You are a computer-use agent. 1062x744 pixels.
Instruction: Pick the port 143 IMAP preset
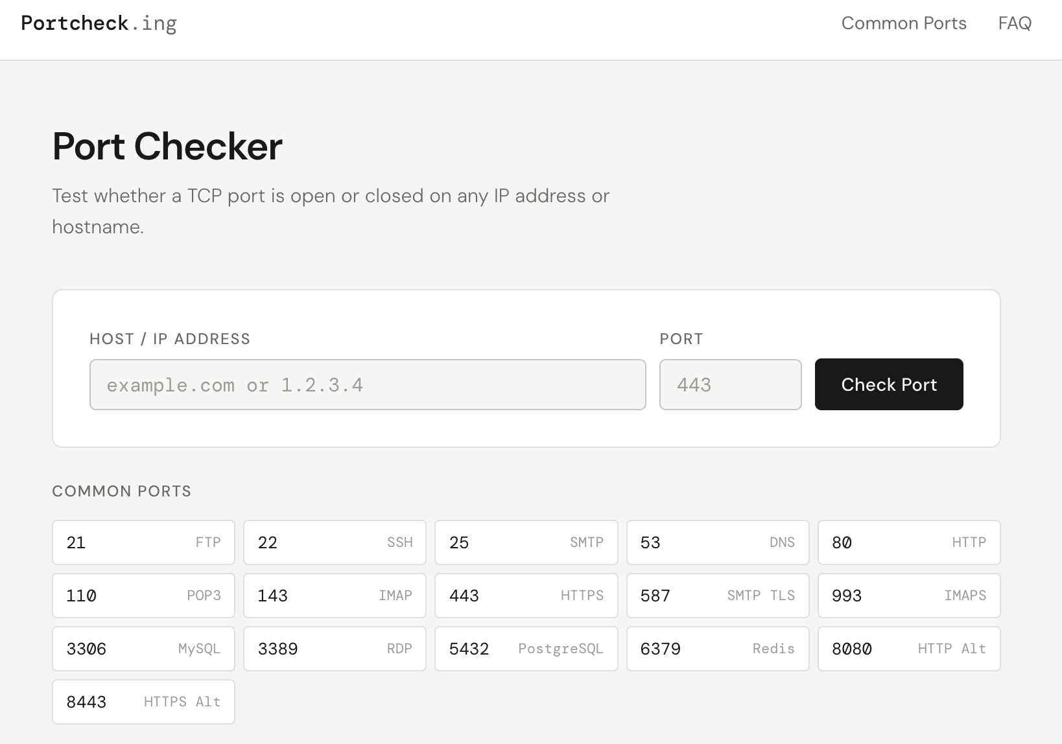point(335,596)
